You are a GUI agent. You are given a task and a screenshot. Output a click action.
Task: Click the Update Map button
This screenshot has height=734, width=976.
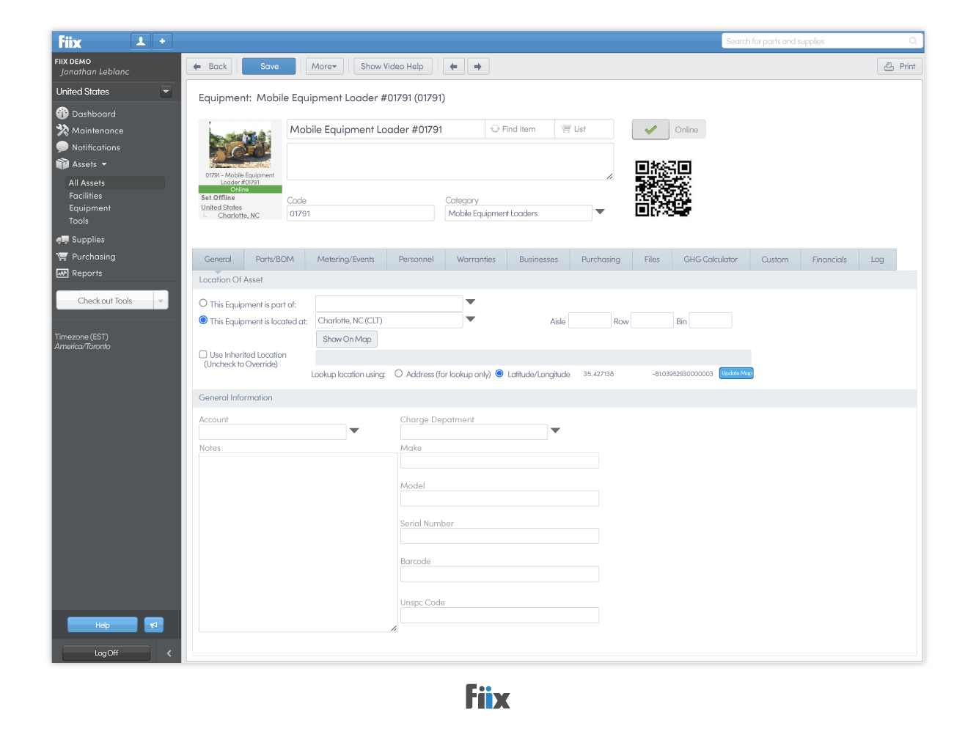pos(736,373)
